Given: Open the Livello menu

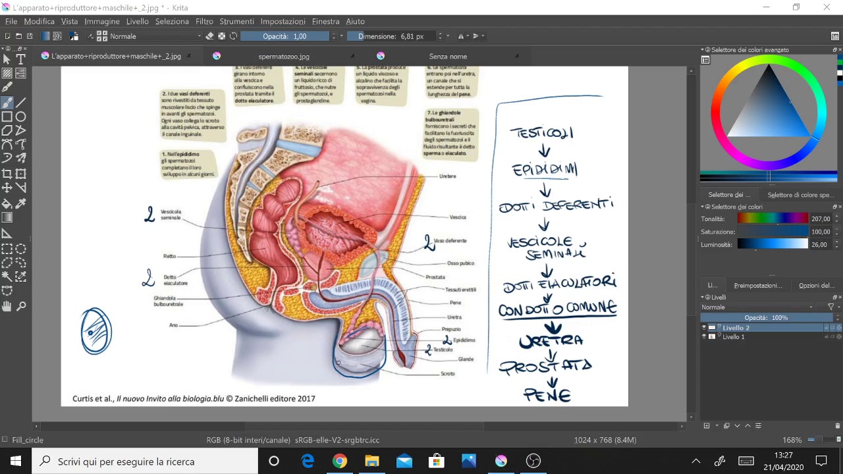Looking at the screenshot, I should pos(138,22).
